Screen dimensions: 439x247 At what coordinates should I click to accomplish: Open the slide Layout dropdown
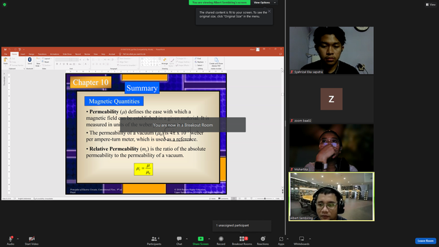tap(47, 58)
